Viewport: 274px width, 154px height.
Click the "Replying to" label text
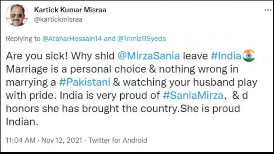[x=23, y=39]
